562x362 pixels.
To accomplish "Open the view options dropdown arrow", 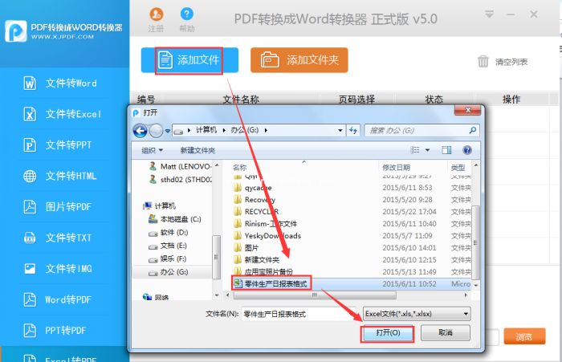I will [427, 150].
